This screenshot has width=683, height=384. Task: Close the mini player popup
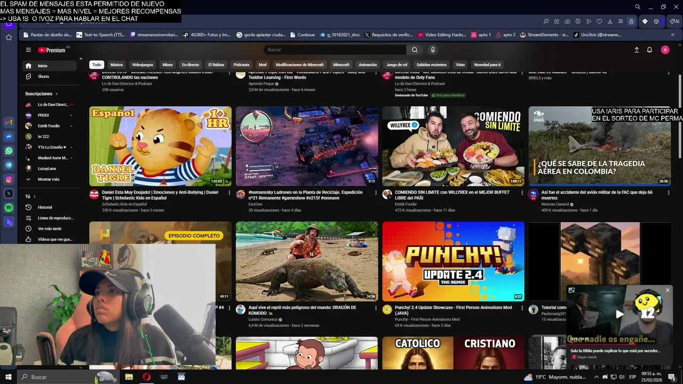coord(667,290)
